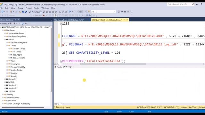Click the properties wrench icon
The width and height of the screenshot is (205, 115).
(x=122, y=12)
